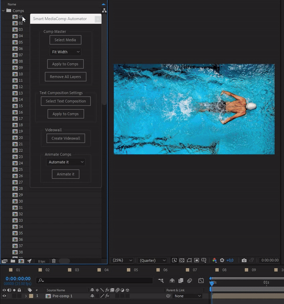Open the color channels icon in viewer

coord(214,260)
